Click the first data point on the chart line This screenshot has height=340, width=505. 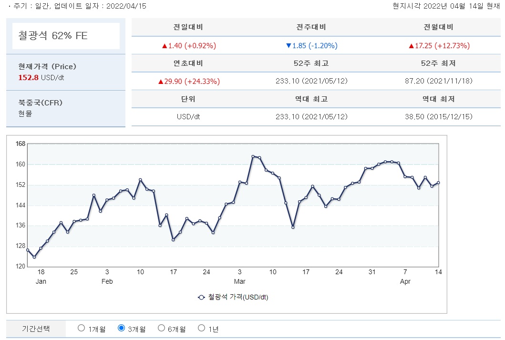28,250
